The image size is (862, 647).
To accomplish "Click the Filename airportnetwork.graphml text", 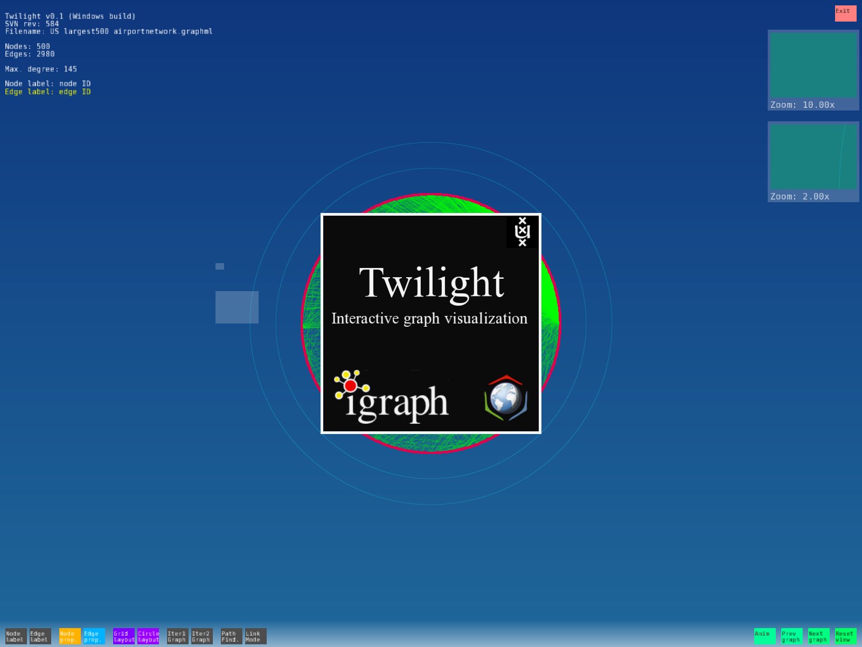I will [109, 31].
